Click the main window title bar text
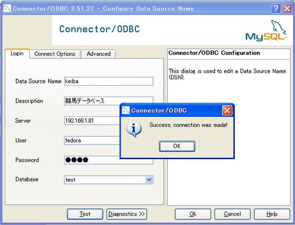295x225 pixels. [103, 9]
